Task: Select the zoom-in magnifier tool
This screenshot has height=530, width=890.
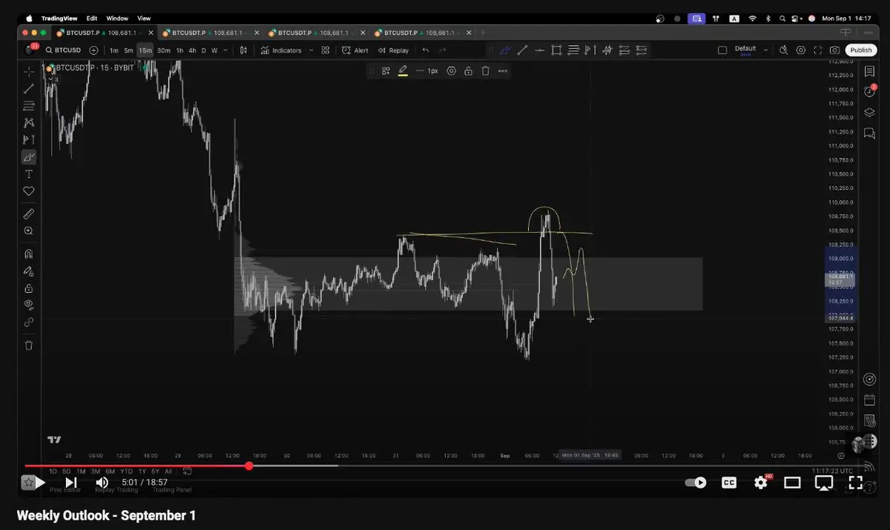Action: [x=28, y=231]
